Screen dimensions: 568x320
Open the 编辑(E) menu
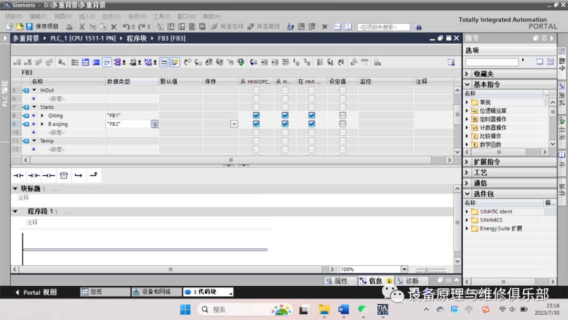pos(38,16)
